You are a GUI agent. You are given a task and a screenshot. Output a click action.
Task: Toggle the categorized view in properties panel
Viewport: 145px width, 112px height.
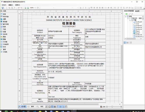(125, 43)
